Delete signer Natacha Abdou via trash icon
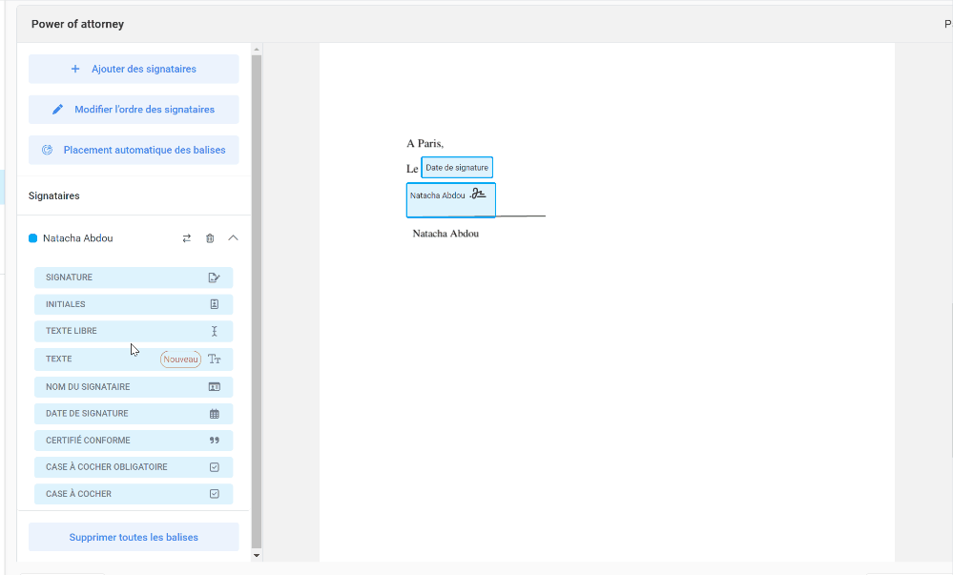The width and height of the screenshot is (953, 575). 210,238
